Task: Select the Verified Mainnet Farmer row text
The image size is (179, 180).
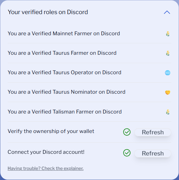Action: [64, 34]
